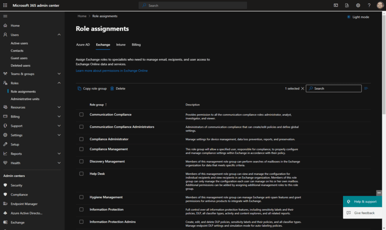
Task: Tick the Communication Compliance checkbox
Action: [81, 115]
